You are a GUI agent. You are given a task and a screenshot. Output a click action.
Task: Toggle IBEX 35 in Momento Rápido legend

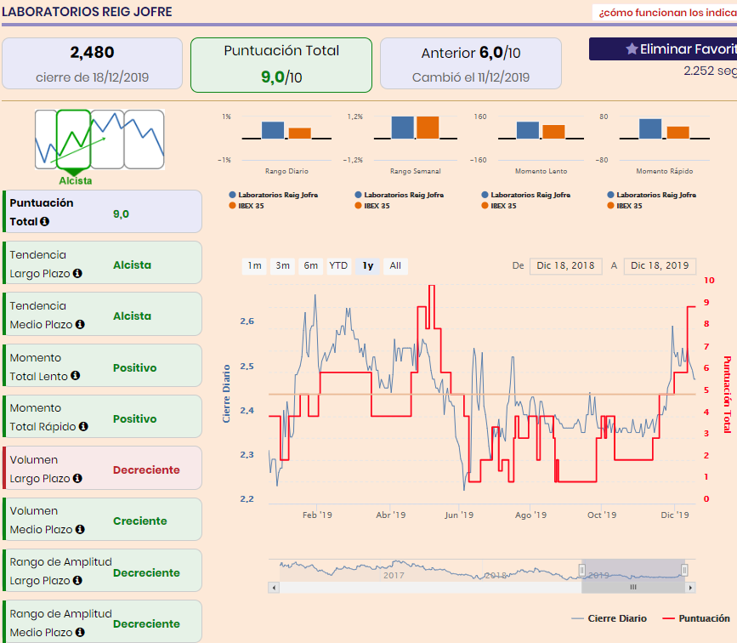pyautogui.click(x=625, y=206)
